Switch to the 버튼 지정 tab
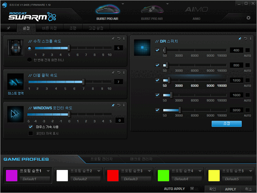The width and height of the screenshot is (257, 193). coord(49,28)
